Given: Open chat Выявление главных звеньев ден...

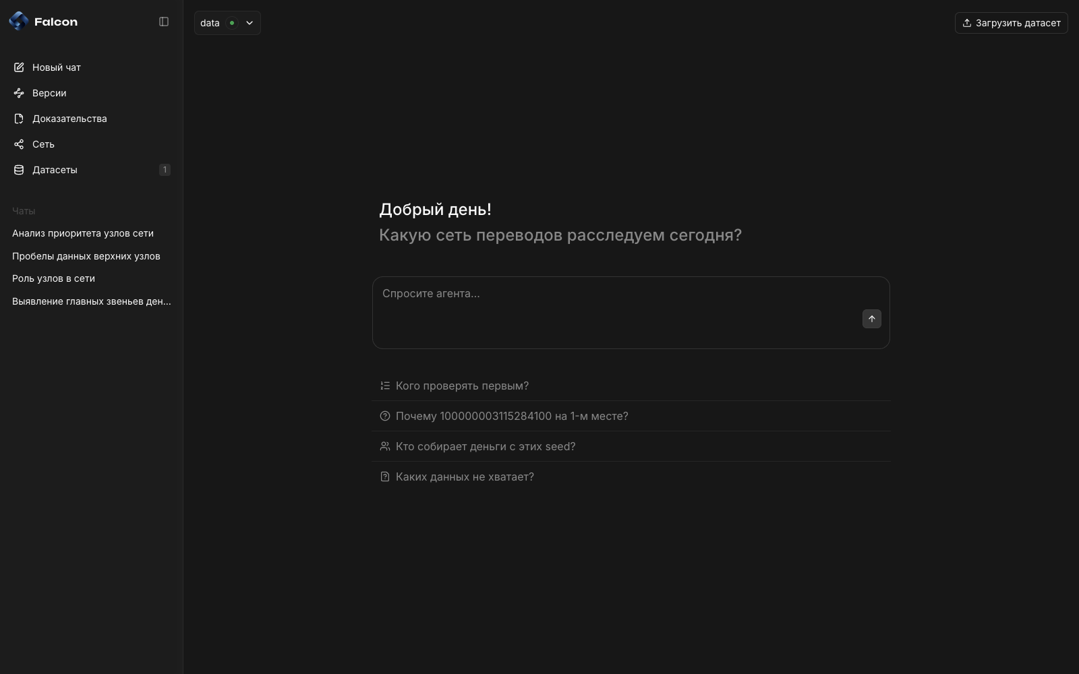Looking at the screenshot, I should (x=92, y=301).
